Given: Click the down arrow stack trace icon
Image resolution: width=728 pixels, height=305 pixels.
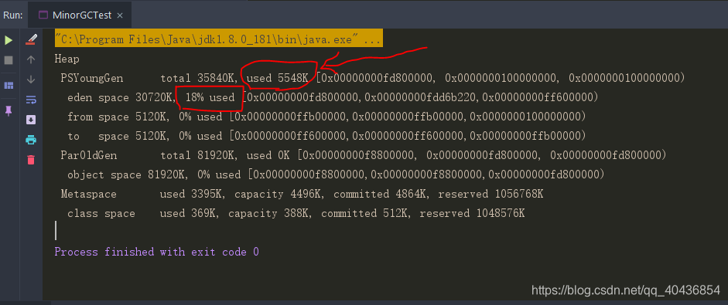Looking at the screenshot, I should point(31,80).
